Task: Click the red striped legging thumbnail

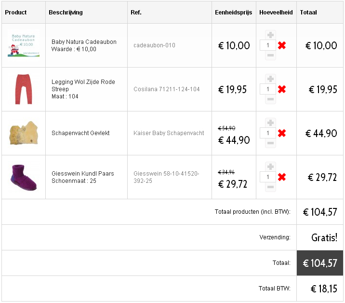Action: (23, 89)
